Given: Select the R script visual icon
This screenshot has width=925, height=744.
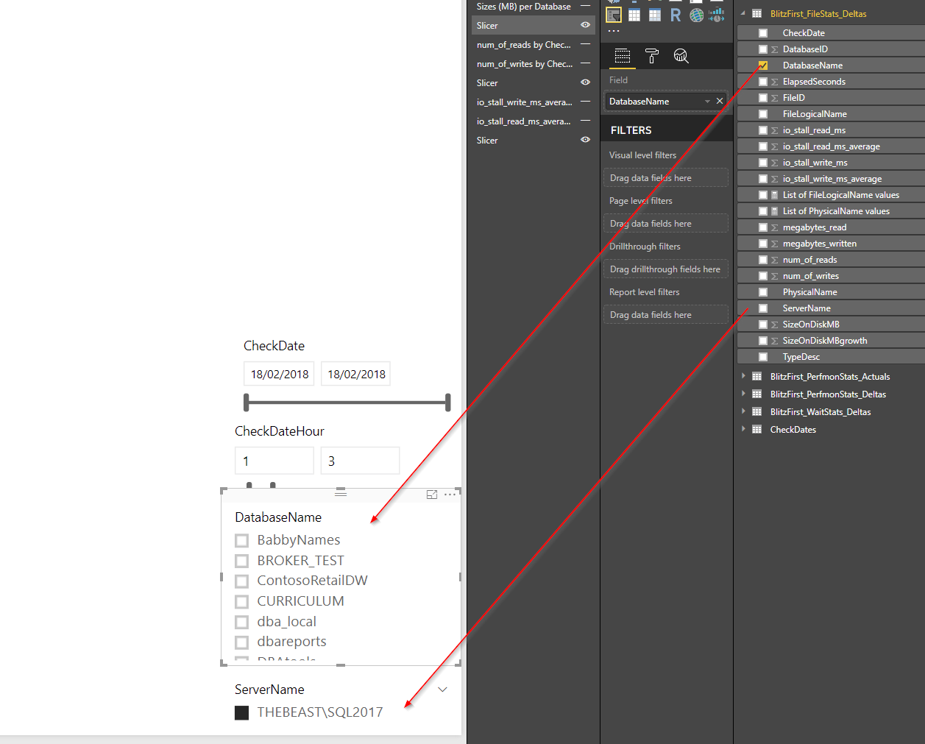Looking at the screenshot, I should pos(676,15).
